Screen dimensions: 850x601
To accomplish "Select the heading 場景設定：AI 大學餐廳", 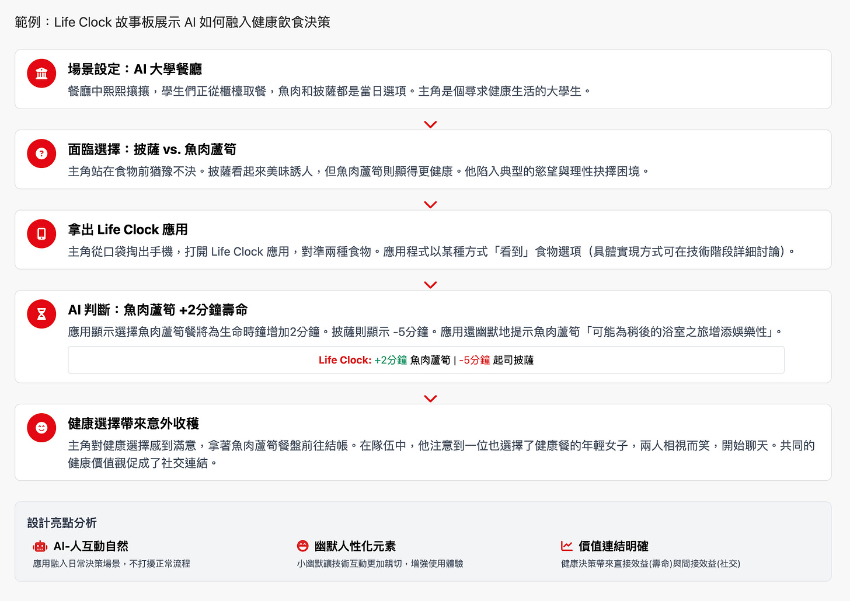I will 135,69.
